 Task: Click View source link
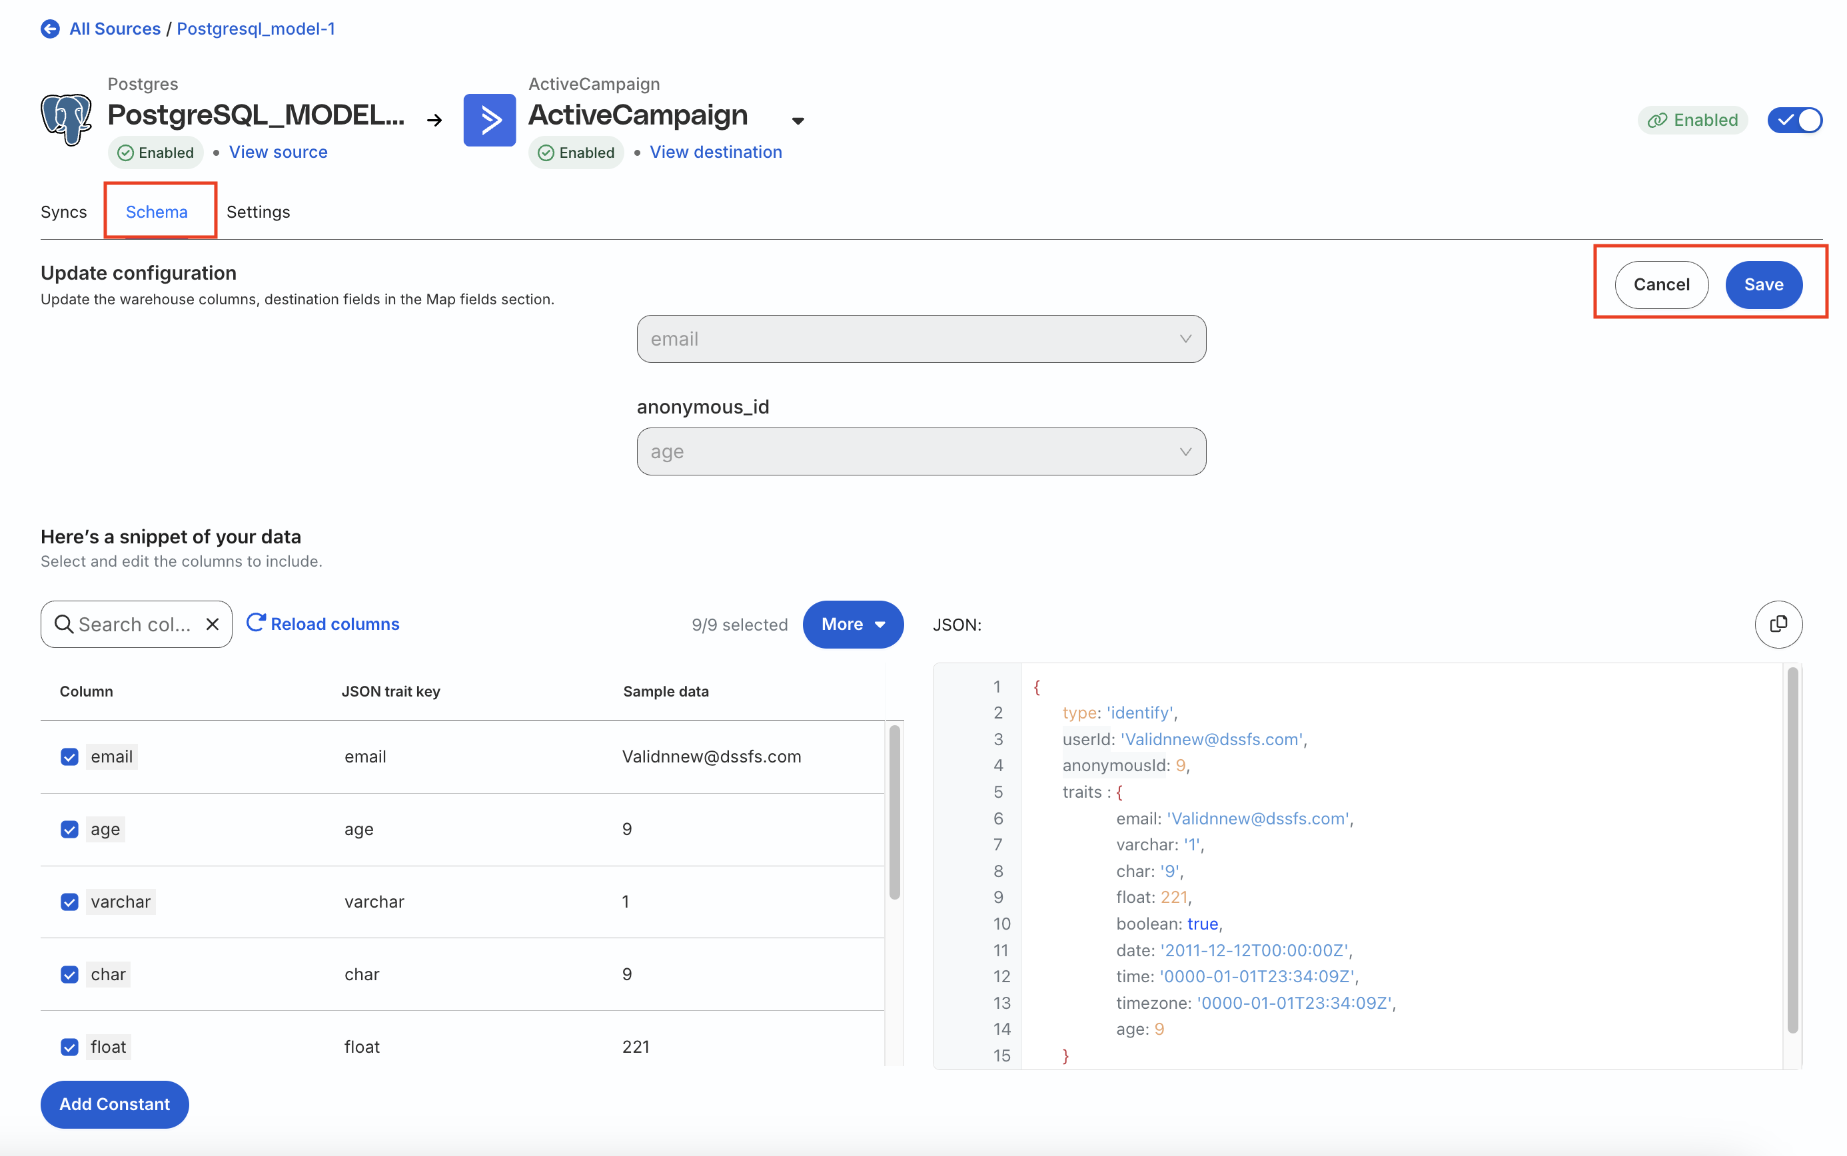[x=279, y=152]
